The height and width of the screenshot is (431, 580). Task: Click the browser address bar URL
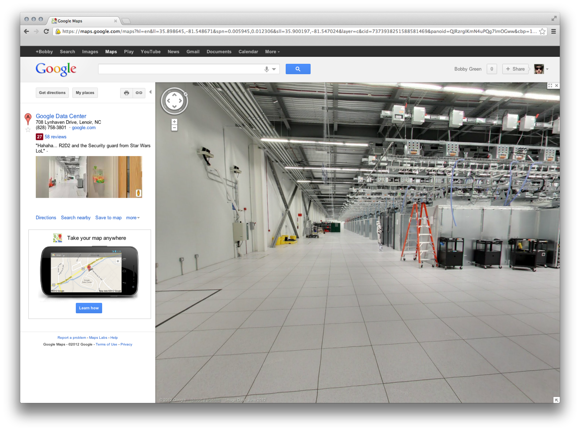tap(299, 31)
